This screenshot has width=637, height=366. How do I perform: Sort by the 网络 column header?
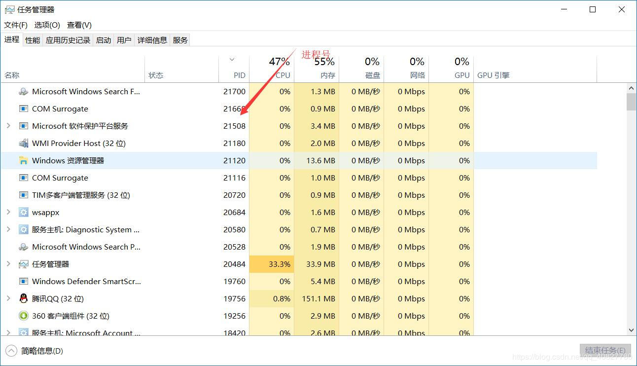coord(406,69)
